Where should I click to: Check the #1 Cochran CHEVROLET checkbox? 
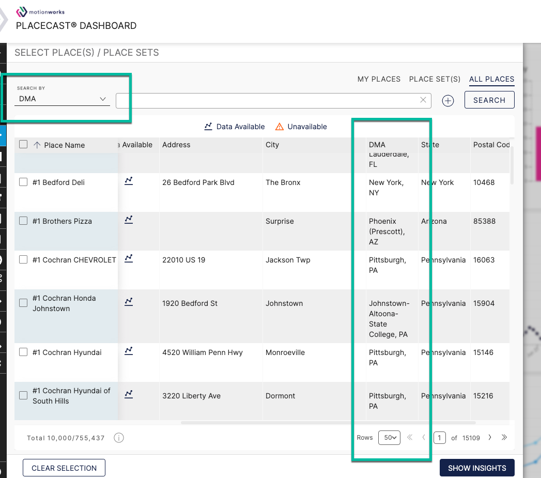(x=23, y=259)
